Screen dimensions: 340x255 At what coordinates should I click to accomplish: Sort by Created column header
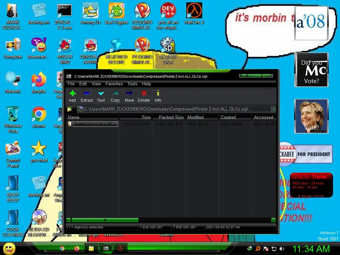[x=235, y=117]
